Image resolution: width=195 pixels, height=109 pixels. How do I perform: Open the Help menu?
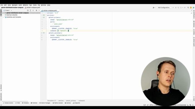pos(49,5)
